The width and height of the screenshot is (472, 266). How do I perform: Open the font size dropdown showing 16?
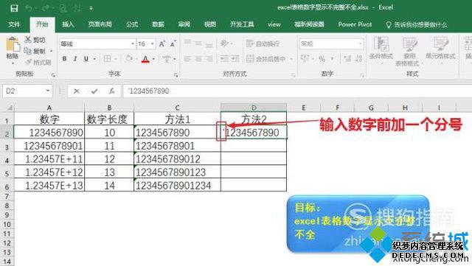(153, 44)
